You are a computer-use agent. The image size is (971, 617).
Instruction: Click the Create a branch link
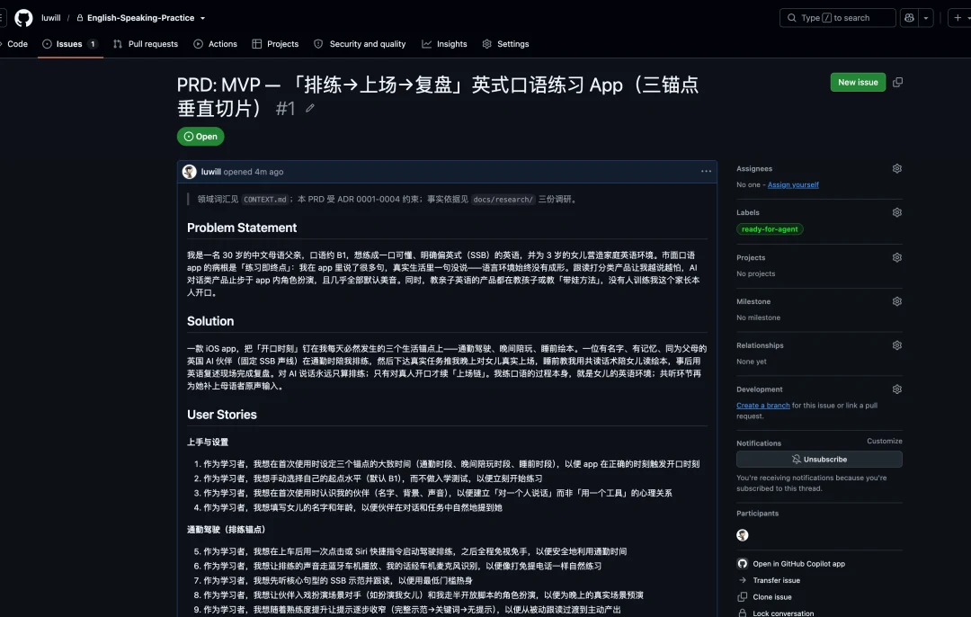pos(763,405)
